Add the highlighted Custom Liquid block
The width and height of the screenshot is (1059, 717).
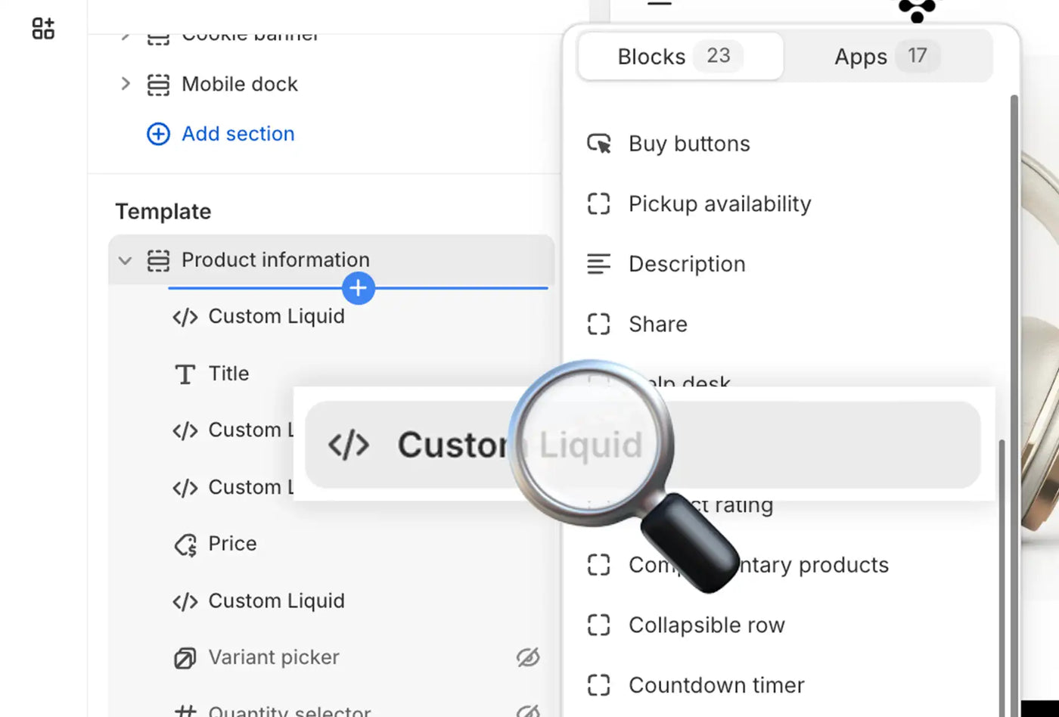(x=643, y=445)
